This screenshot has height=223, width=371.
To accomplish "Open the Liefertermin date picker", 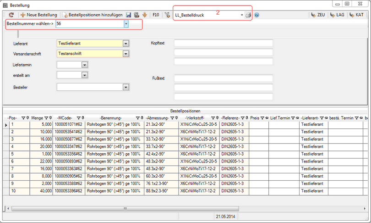I will [84, 65].
